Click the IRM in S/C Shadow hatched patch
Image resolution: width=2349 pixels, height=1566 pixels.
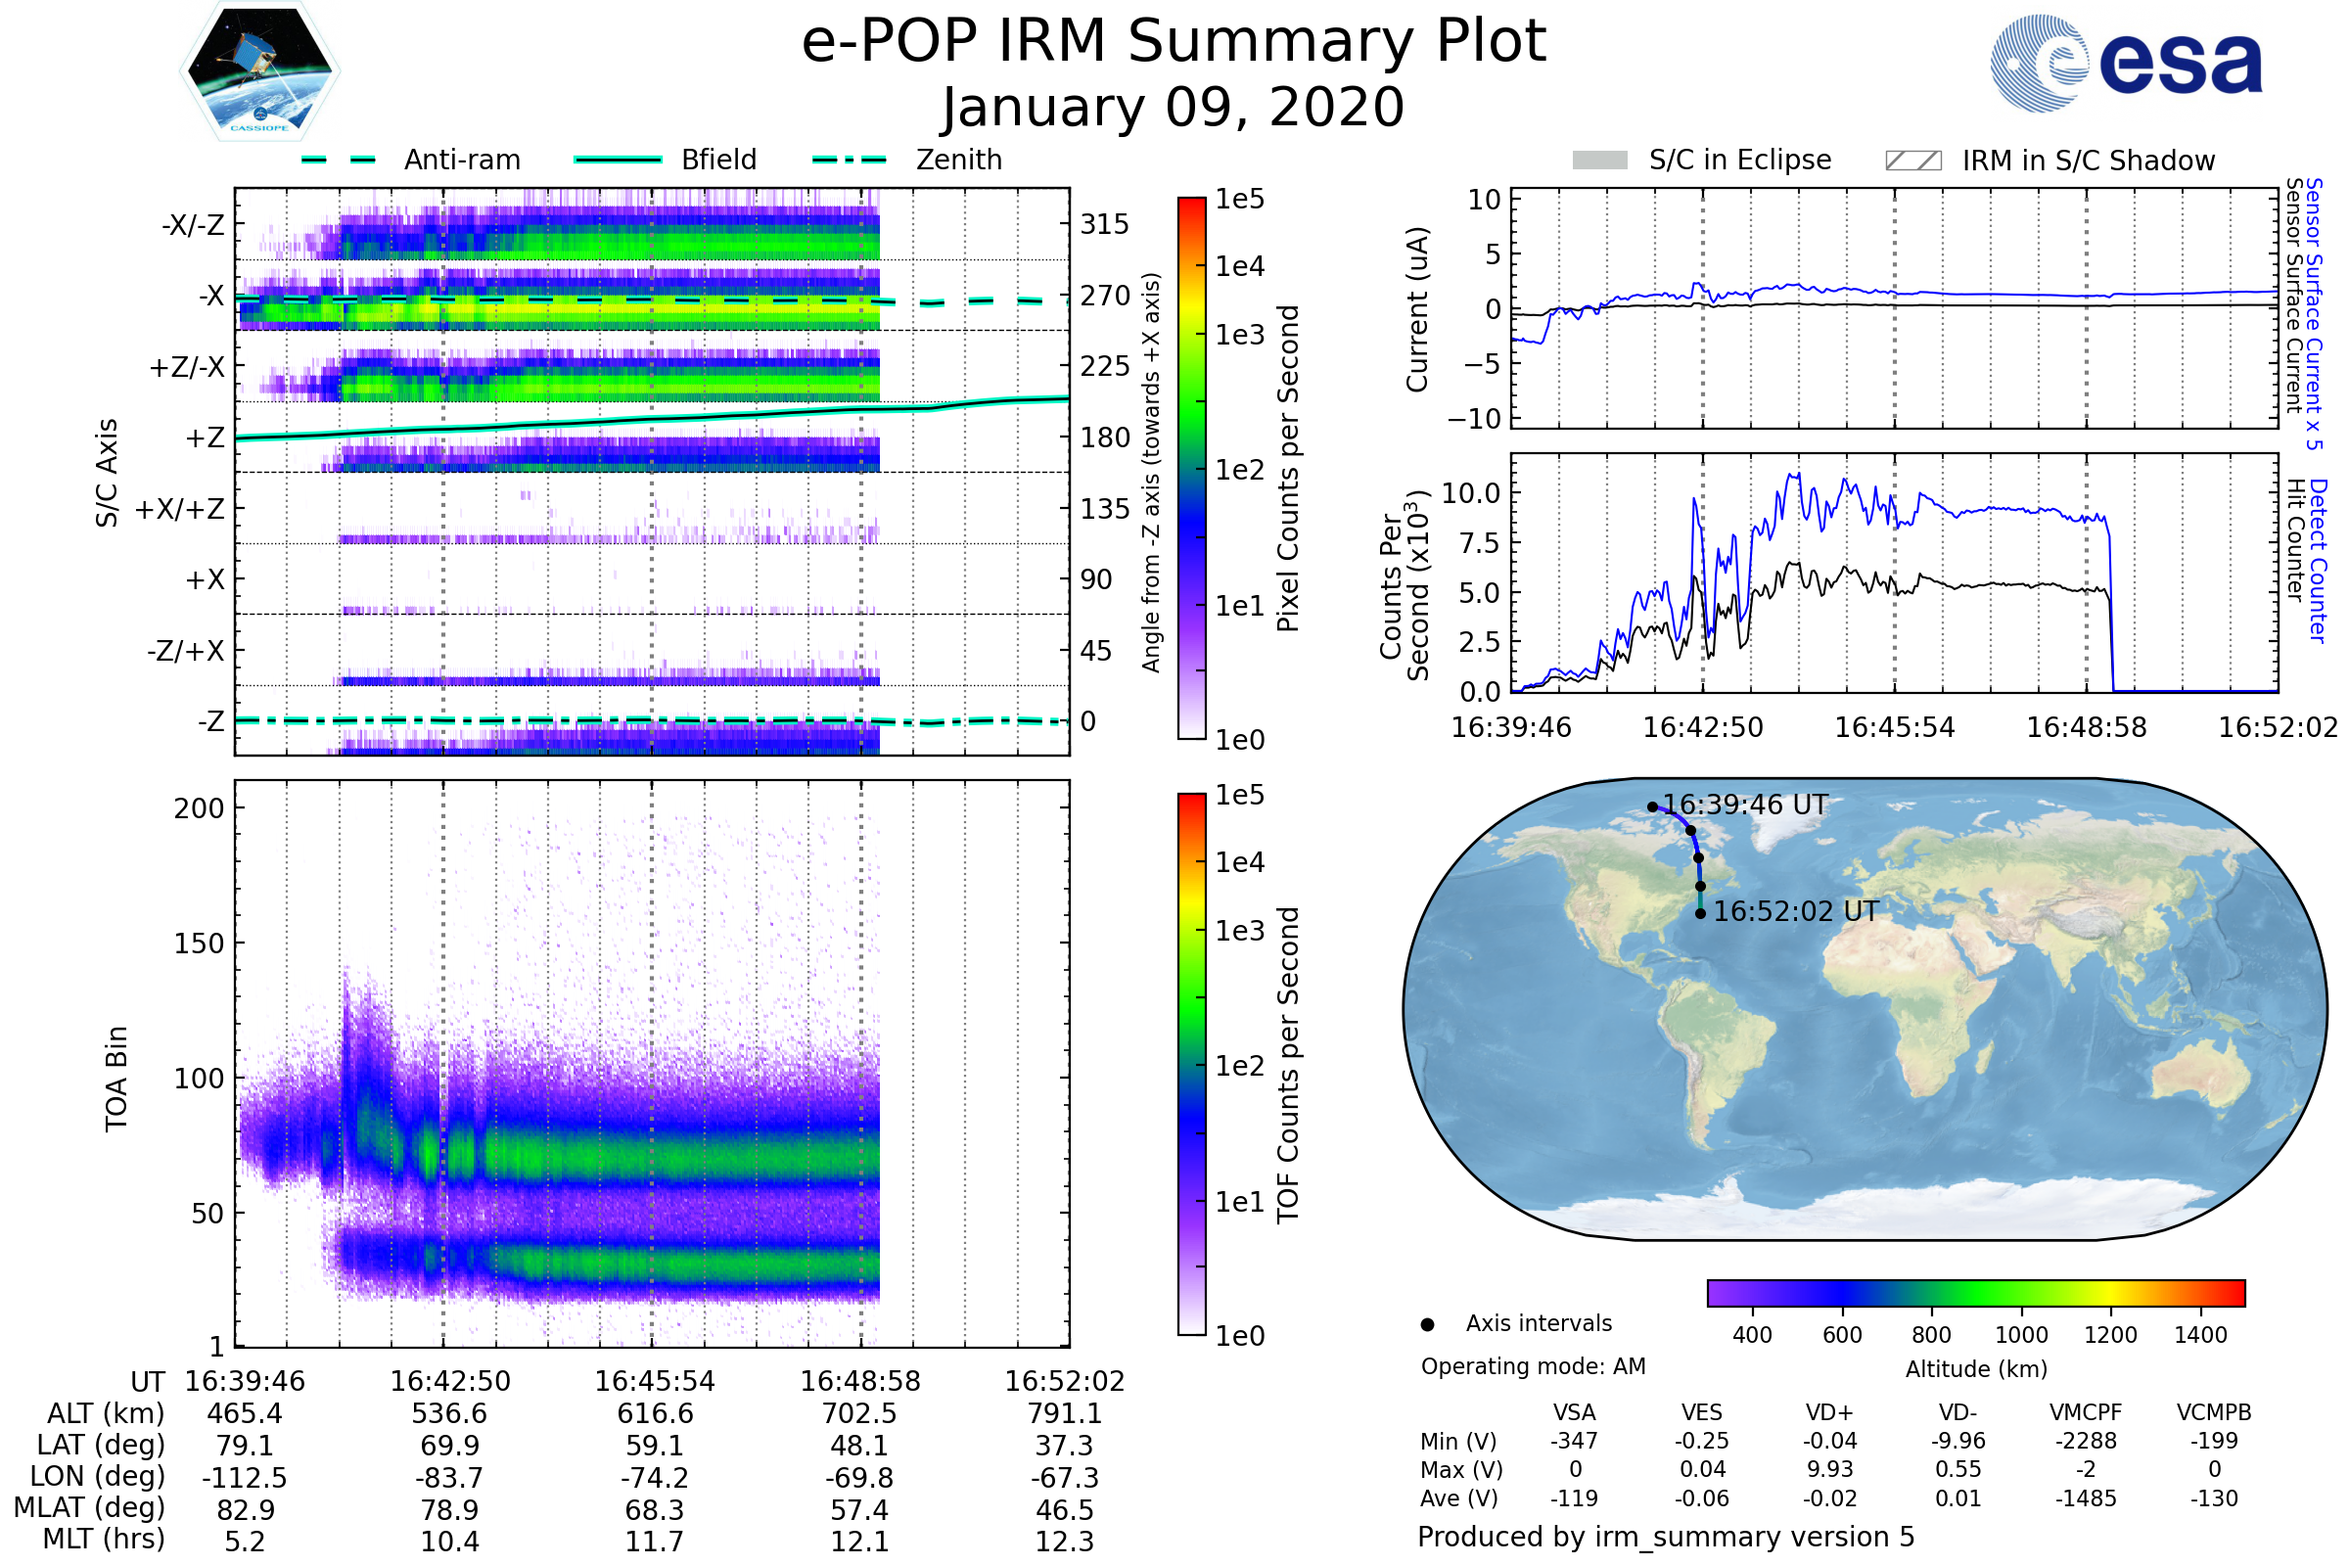[x=1912, y=161]
